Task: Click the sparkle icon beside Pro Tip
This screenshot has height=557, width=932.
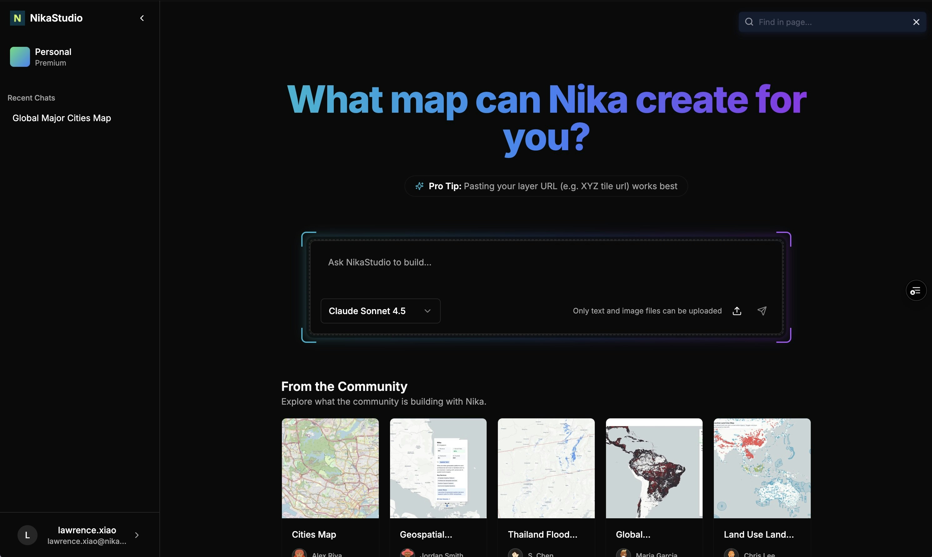Action: click(x=419, y=186)
